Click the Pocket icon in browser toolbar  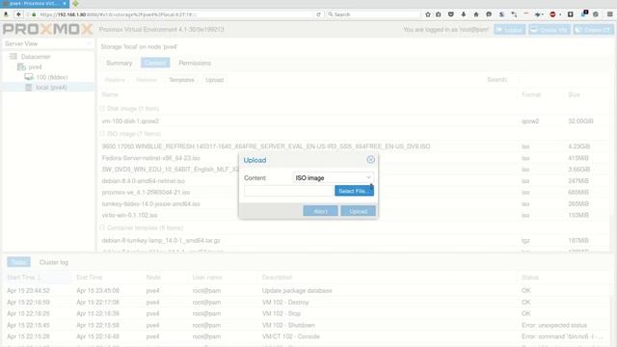point(451,14)
